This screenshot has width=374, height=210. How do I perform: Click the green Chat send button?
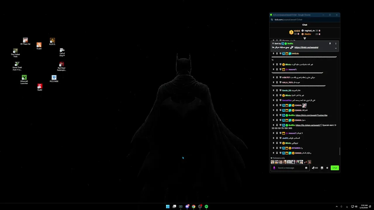[x=335, y=168]
